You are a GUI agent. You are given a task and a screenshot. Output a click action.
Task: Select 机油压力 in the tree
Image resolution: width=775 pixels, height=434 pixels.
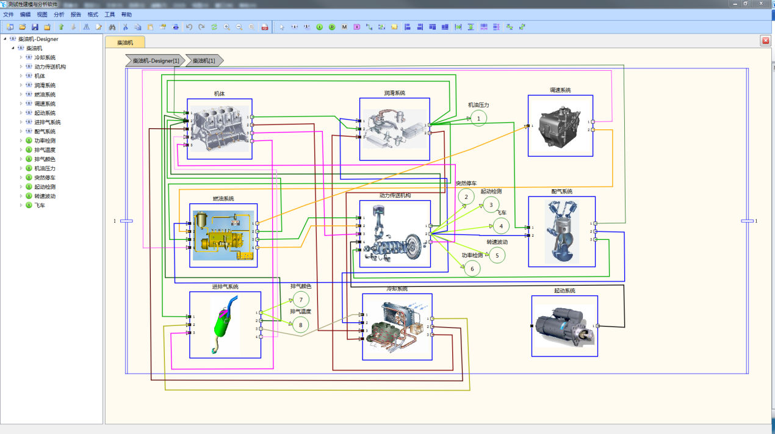click(45, 168)
